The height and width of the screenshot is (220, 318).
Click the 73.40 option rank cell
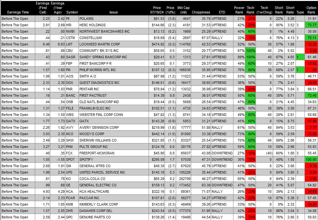pyautogui.click(x=311, y=95)
